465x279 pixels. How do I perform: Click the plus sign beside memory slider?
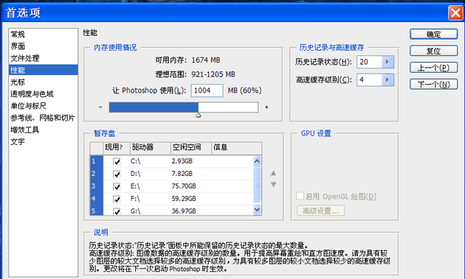(x=266, y=107)
